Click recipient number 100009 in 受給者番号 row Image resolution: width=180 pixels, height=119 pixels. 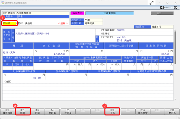point(121,30)
